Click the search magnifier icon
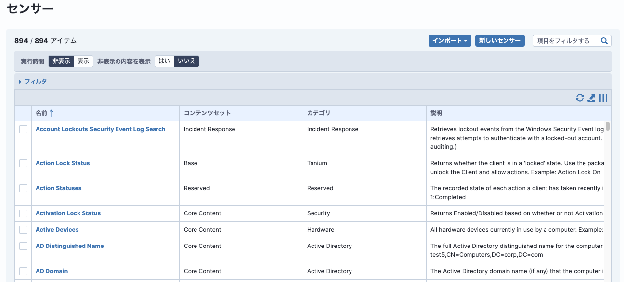This screenshot has width=624, height=282. (604, 41)
